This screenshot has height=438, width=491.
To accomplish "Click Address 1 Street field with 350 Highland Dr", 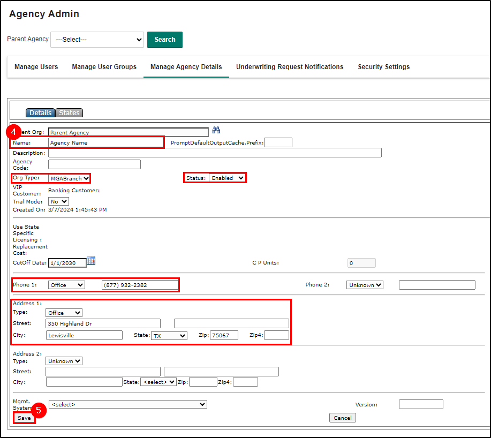I will coord(103,323).
